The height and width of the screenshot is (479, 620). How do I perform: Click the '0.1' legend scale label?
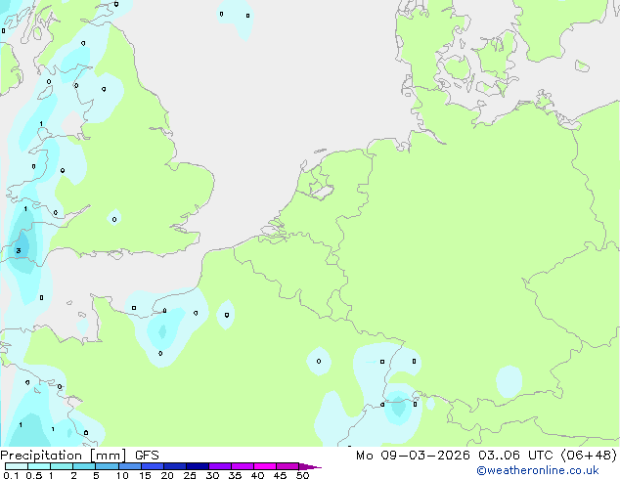pyautogui.click(x=11, y=475)
